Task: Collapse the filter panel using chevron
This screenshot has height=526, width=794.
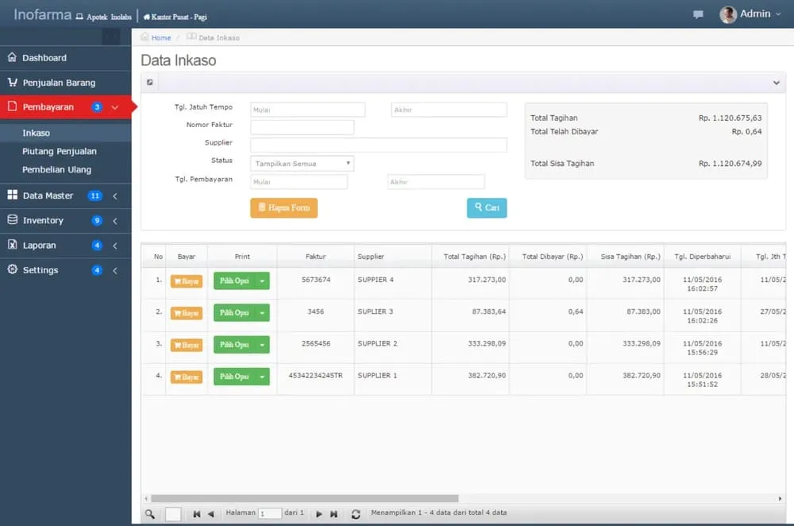Action: tap(776, 83)
